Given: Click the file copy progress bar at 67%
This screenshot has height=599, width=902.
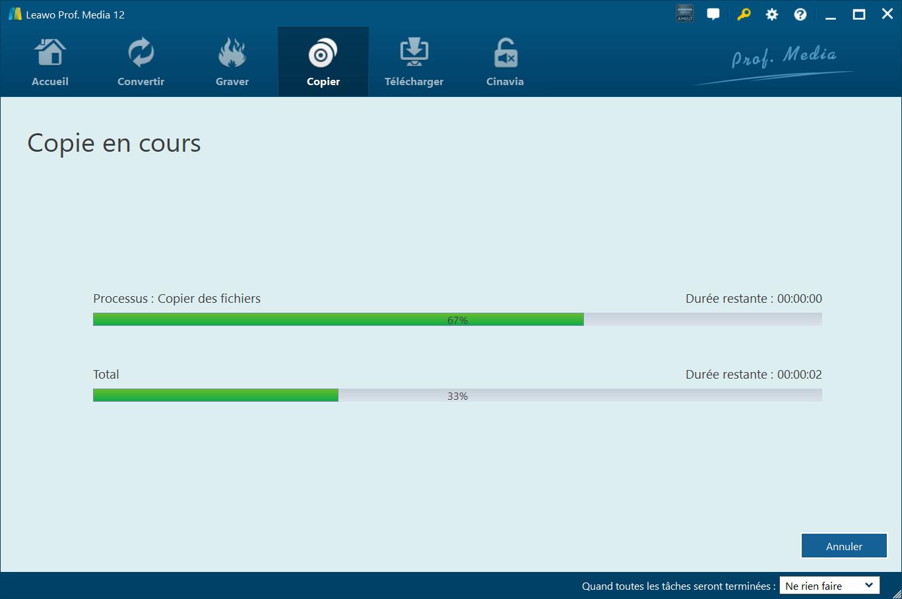Looking at the screenshot, I should pyautogui.click(x=457, y=320).
